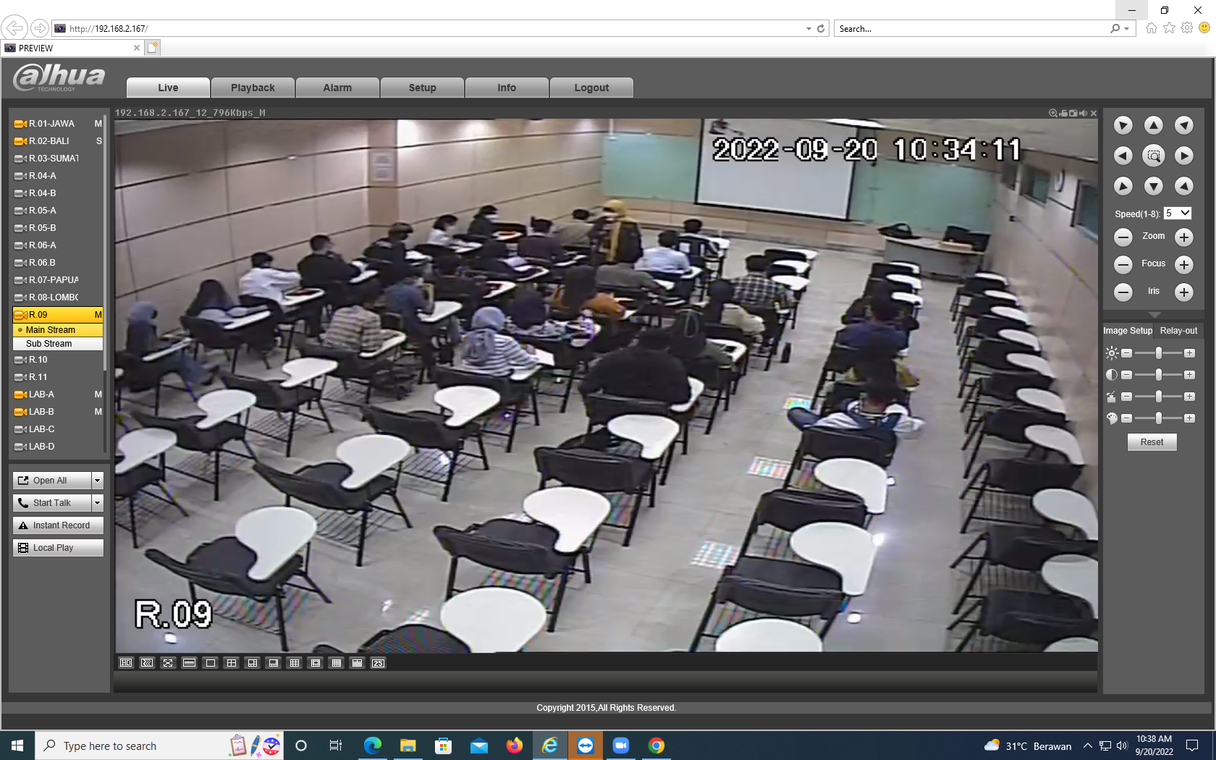Screen dimensions: 1216x760
Task: Open the Info tab
Action: tap(507, 88)
